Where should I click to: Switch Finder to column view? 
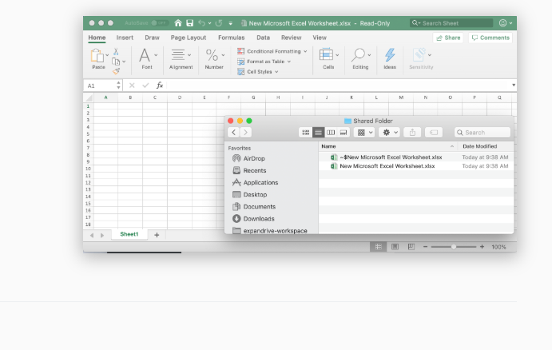pos(331,133)
